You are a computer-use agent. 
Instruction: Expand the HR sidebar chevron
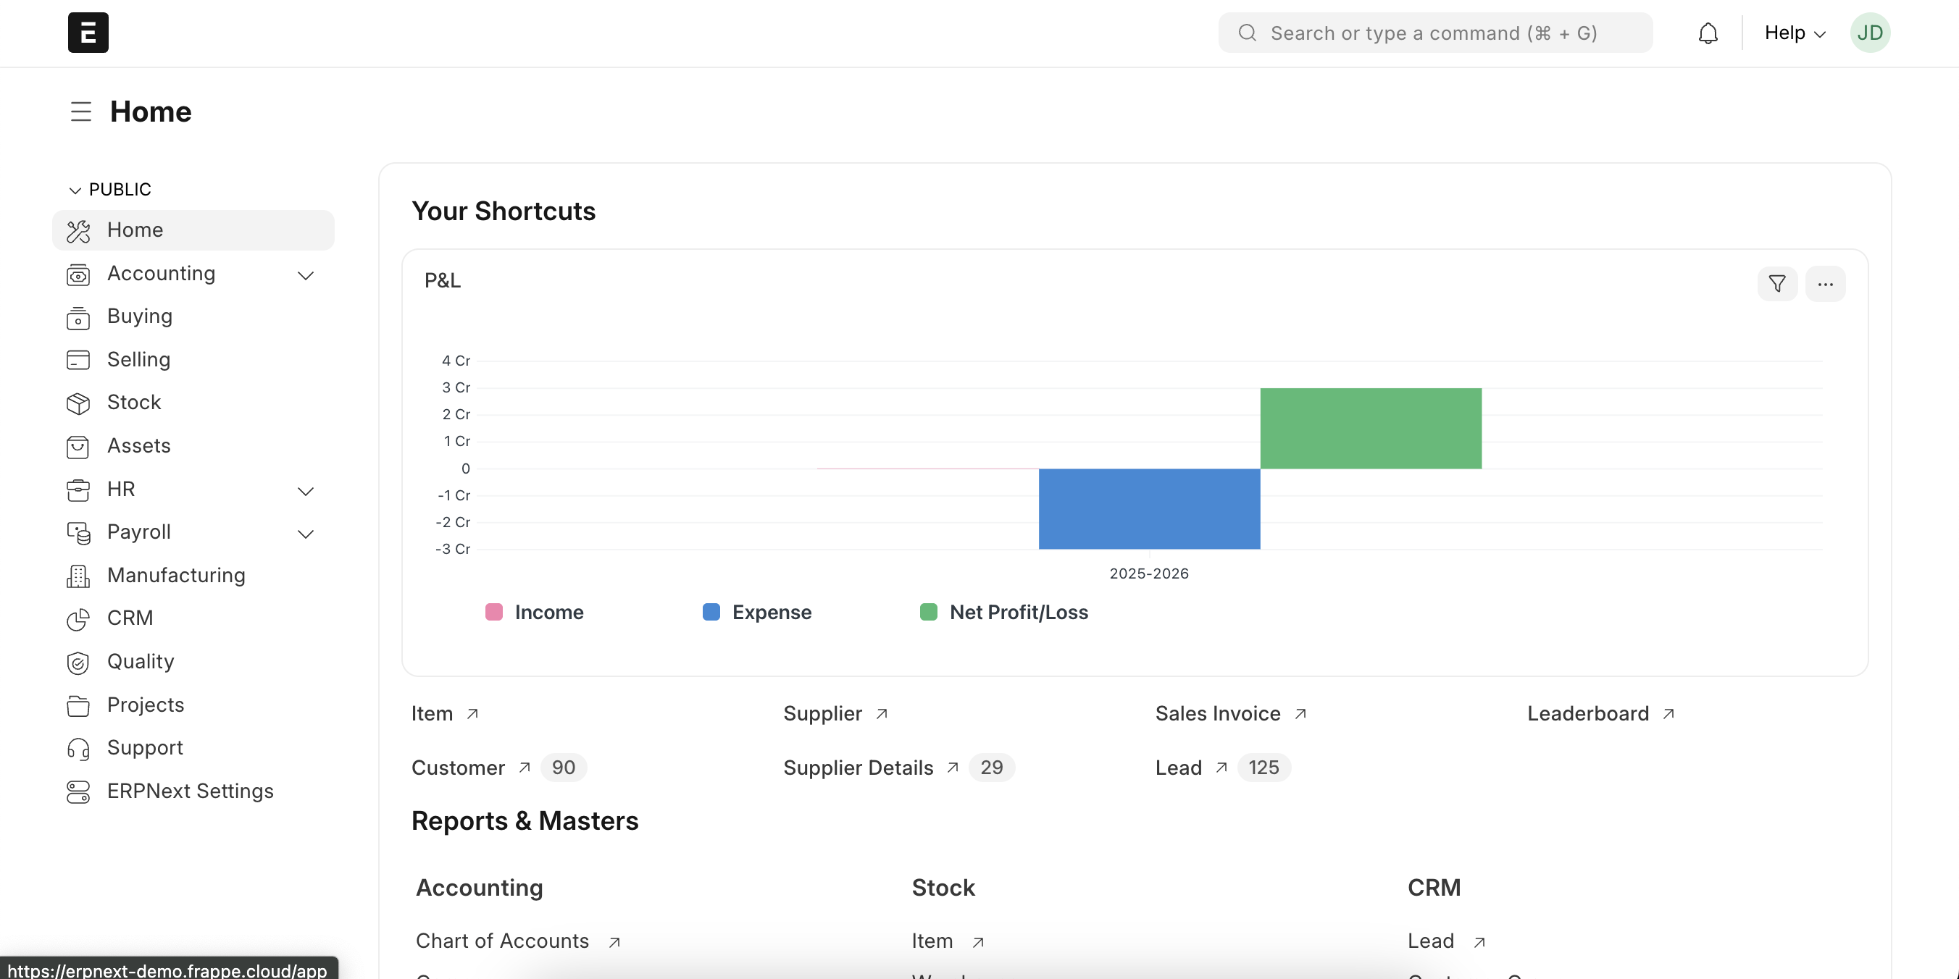point(306,491)
